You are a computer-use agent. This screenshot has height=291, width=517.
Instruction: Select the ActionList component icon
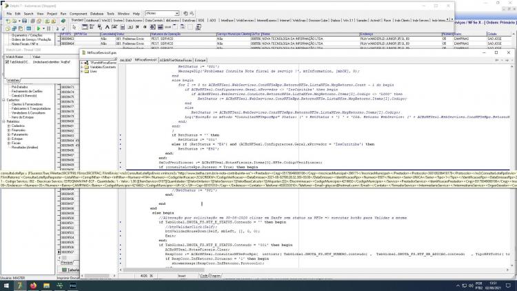198,27
